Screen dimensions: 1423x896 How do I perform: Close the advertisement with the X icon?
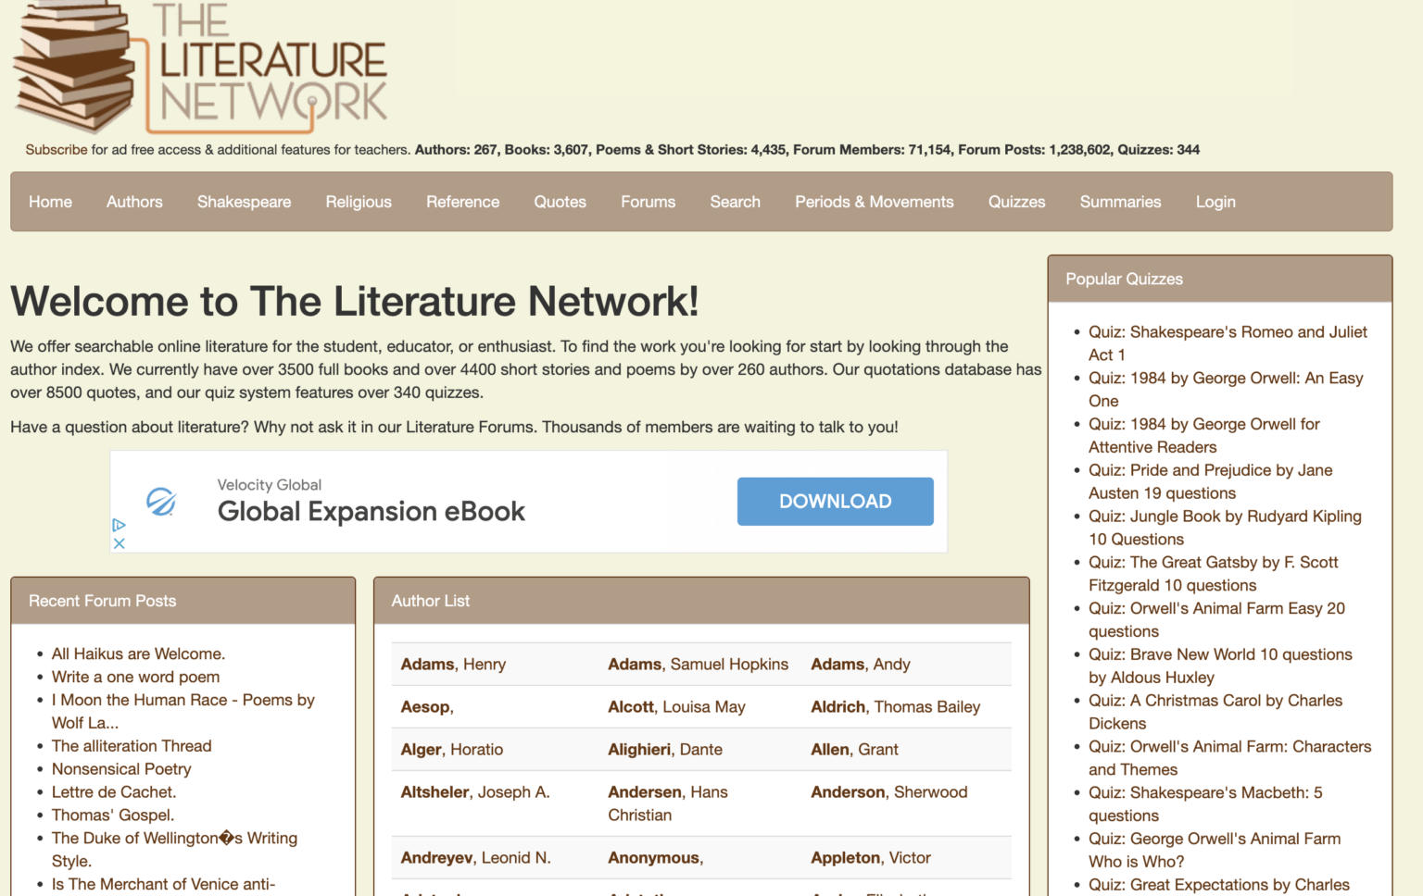pyautogui.click(x=119, y=543)
